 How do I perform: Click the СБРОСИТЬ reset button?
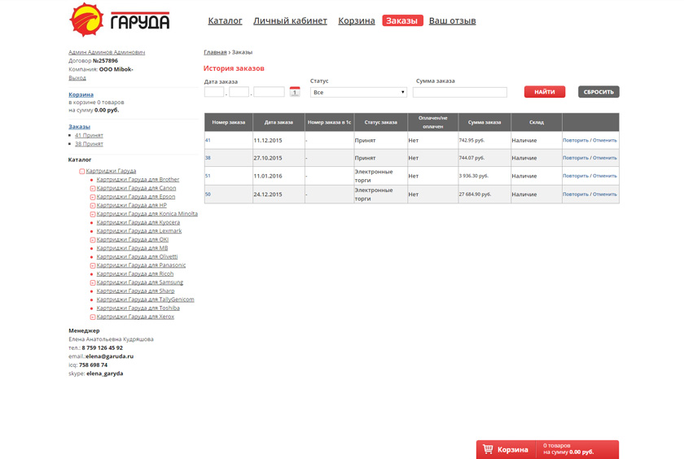pyautogui.click(x=598, y=91)
